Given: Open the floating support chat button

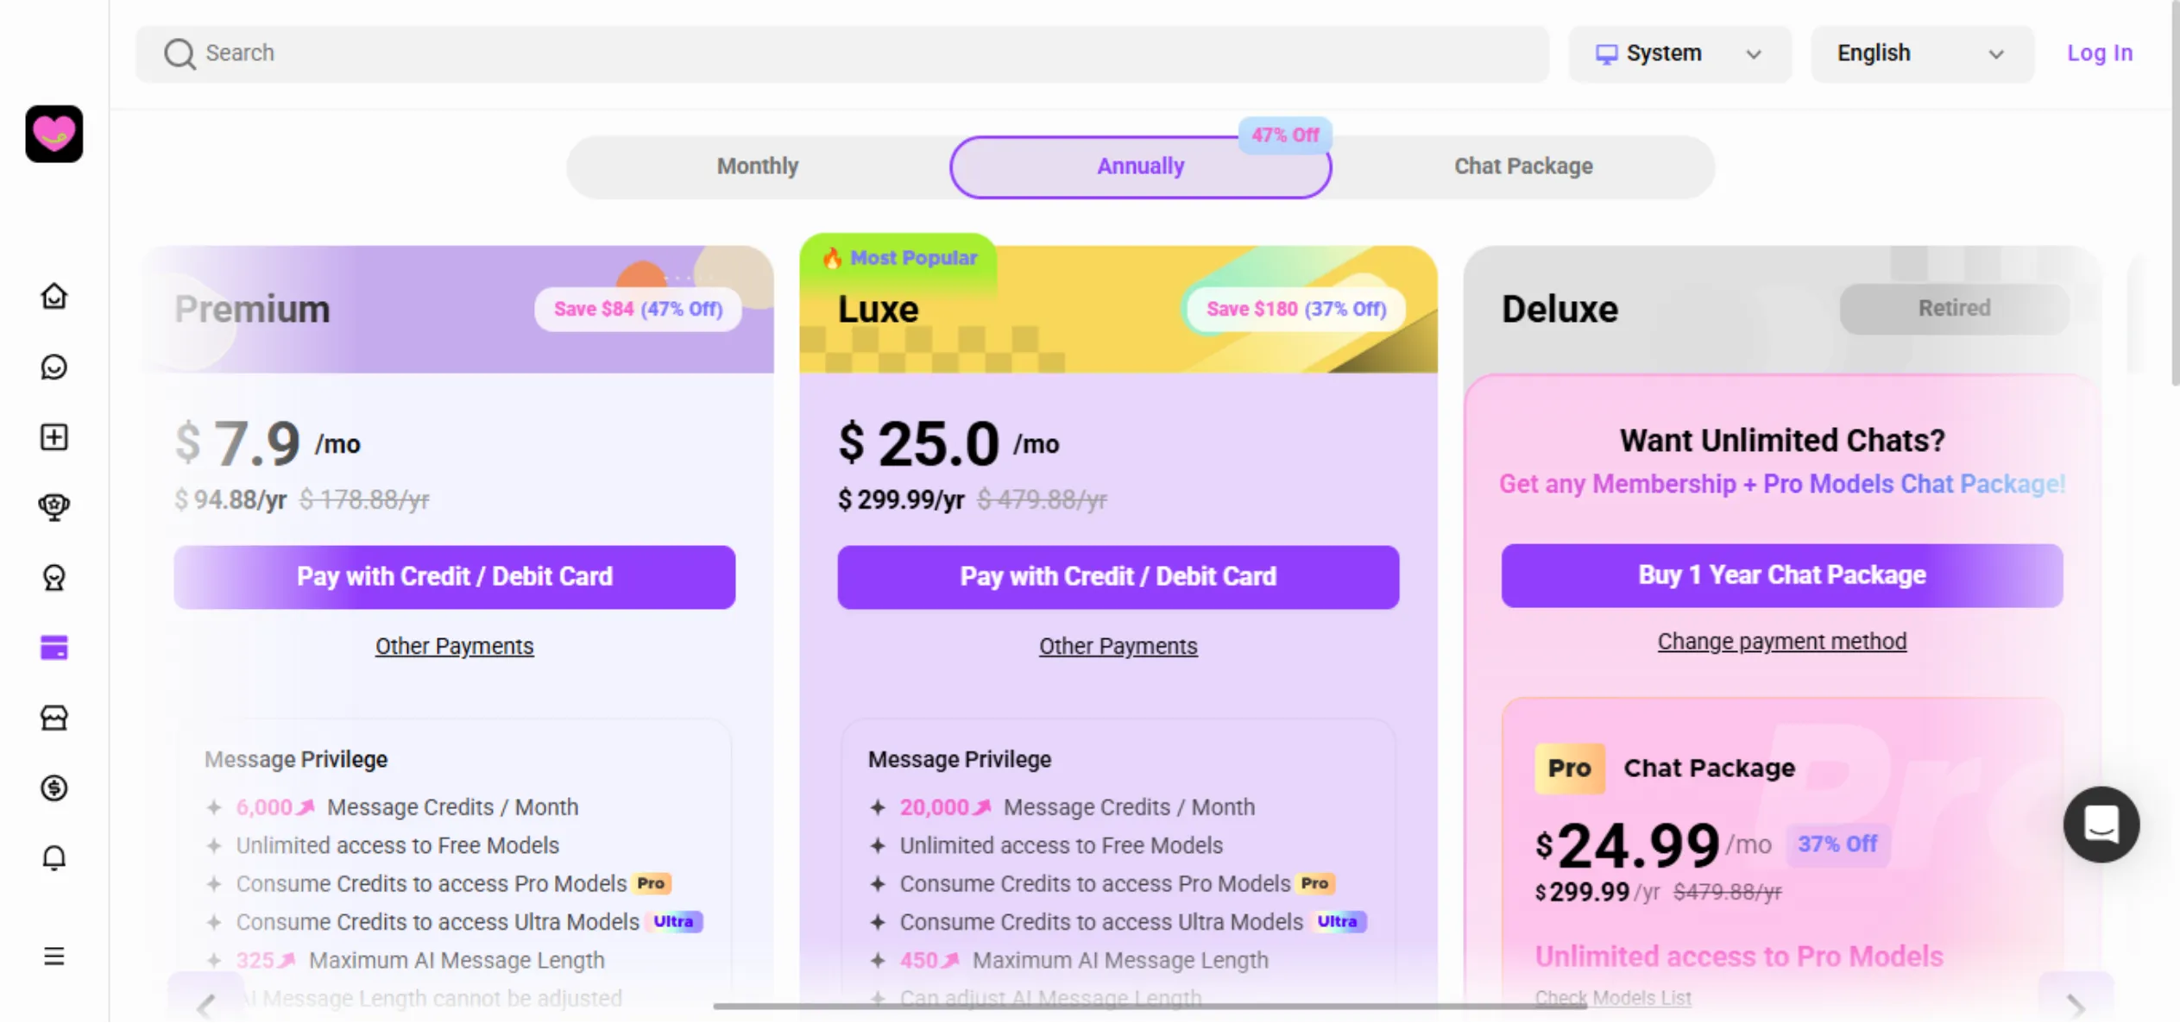Looking at the screenshot, I should coord(2101,824).
